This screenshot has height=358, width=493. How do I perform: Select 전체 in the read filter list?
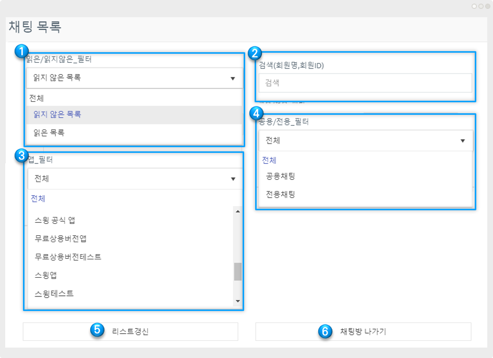tap(37, 98)
